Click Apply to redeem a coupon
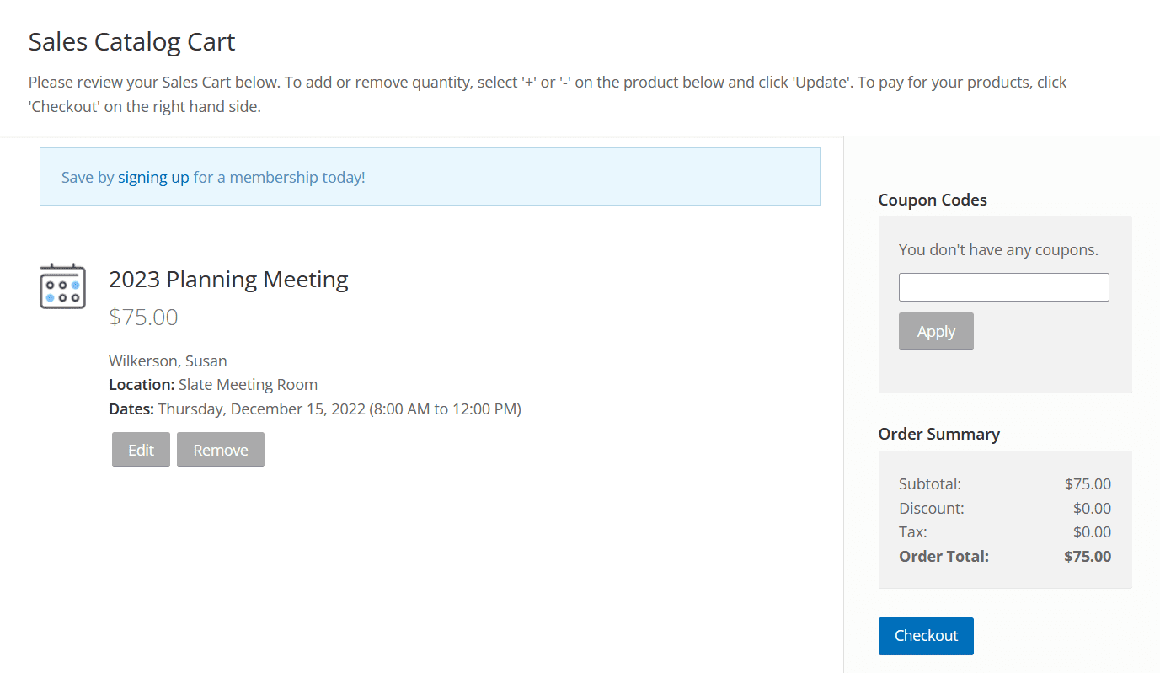The width and height of the screenshot is (1160, 673). (x=935, y=331)
